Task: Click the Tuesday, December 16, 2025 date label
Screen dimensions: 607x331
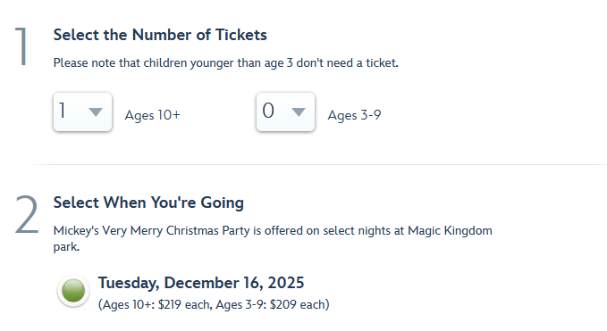Action: pyautogui.click(x=201, y=283)
